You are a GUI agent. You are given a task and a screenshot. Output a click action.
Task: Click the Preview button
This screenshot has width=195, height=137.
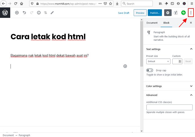point(140,13)
